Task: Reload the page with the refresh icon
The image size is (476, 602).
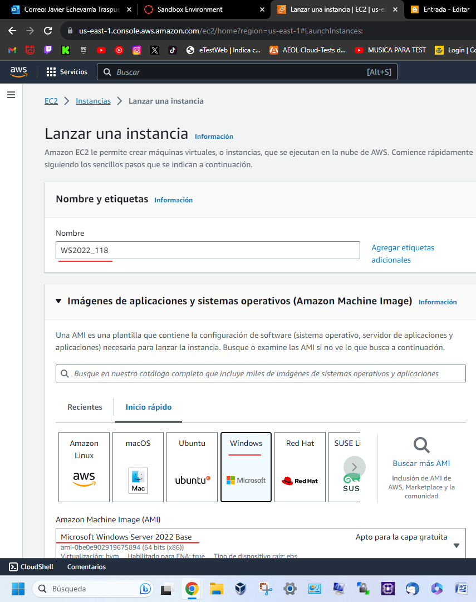Action: click(x=48, y=31)
